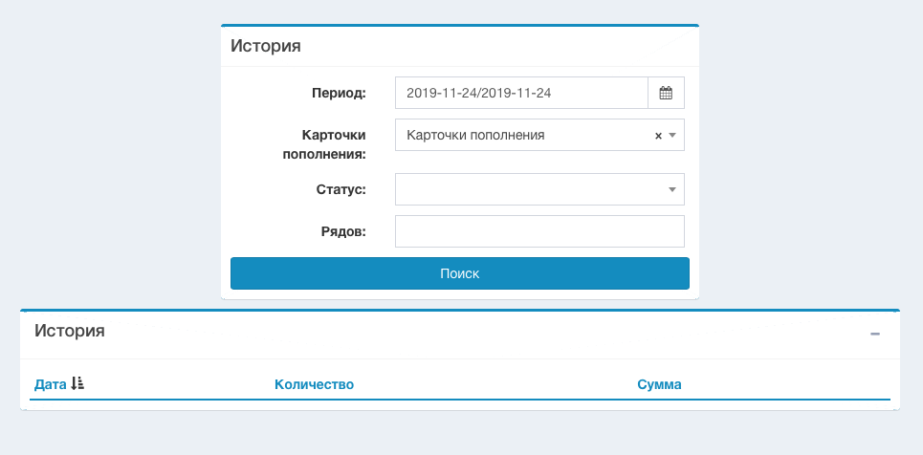Click the sort icon beside Дата

coord(78,384)
